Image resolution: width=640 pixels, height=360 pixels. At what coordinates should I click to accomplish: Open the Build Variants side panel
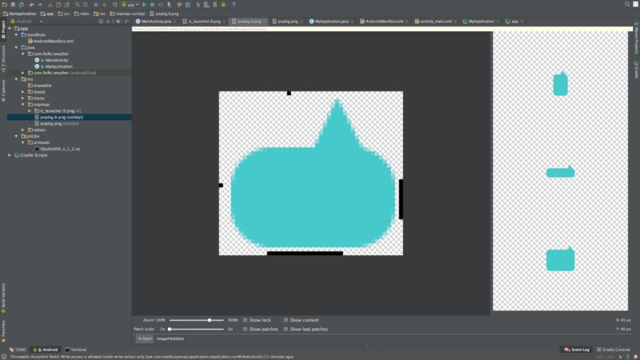pyautogui.click(x=3, y=297)
